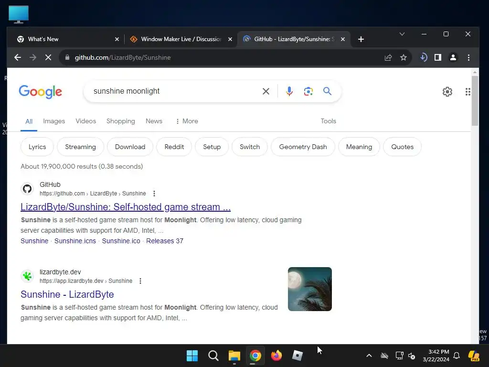Select the News search tab
The image size is (489, 367).
(154, 121)
